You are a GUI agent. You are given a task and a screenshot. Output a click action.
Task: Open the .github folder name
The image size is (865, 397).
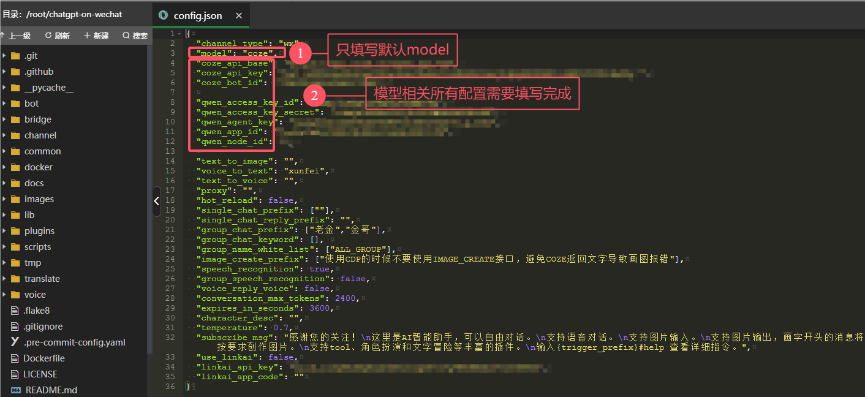coord(39,72)
